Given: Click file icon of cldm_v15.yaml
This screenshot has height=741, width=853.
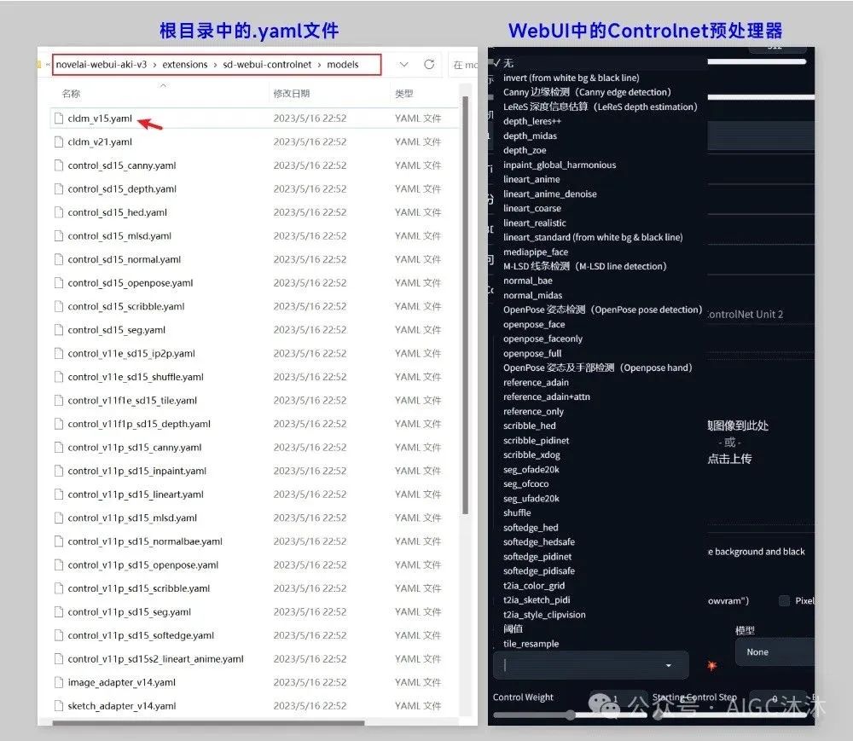Looking at the screenshot, I should 59,119.
